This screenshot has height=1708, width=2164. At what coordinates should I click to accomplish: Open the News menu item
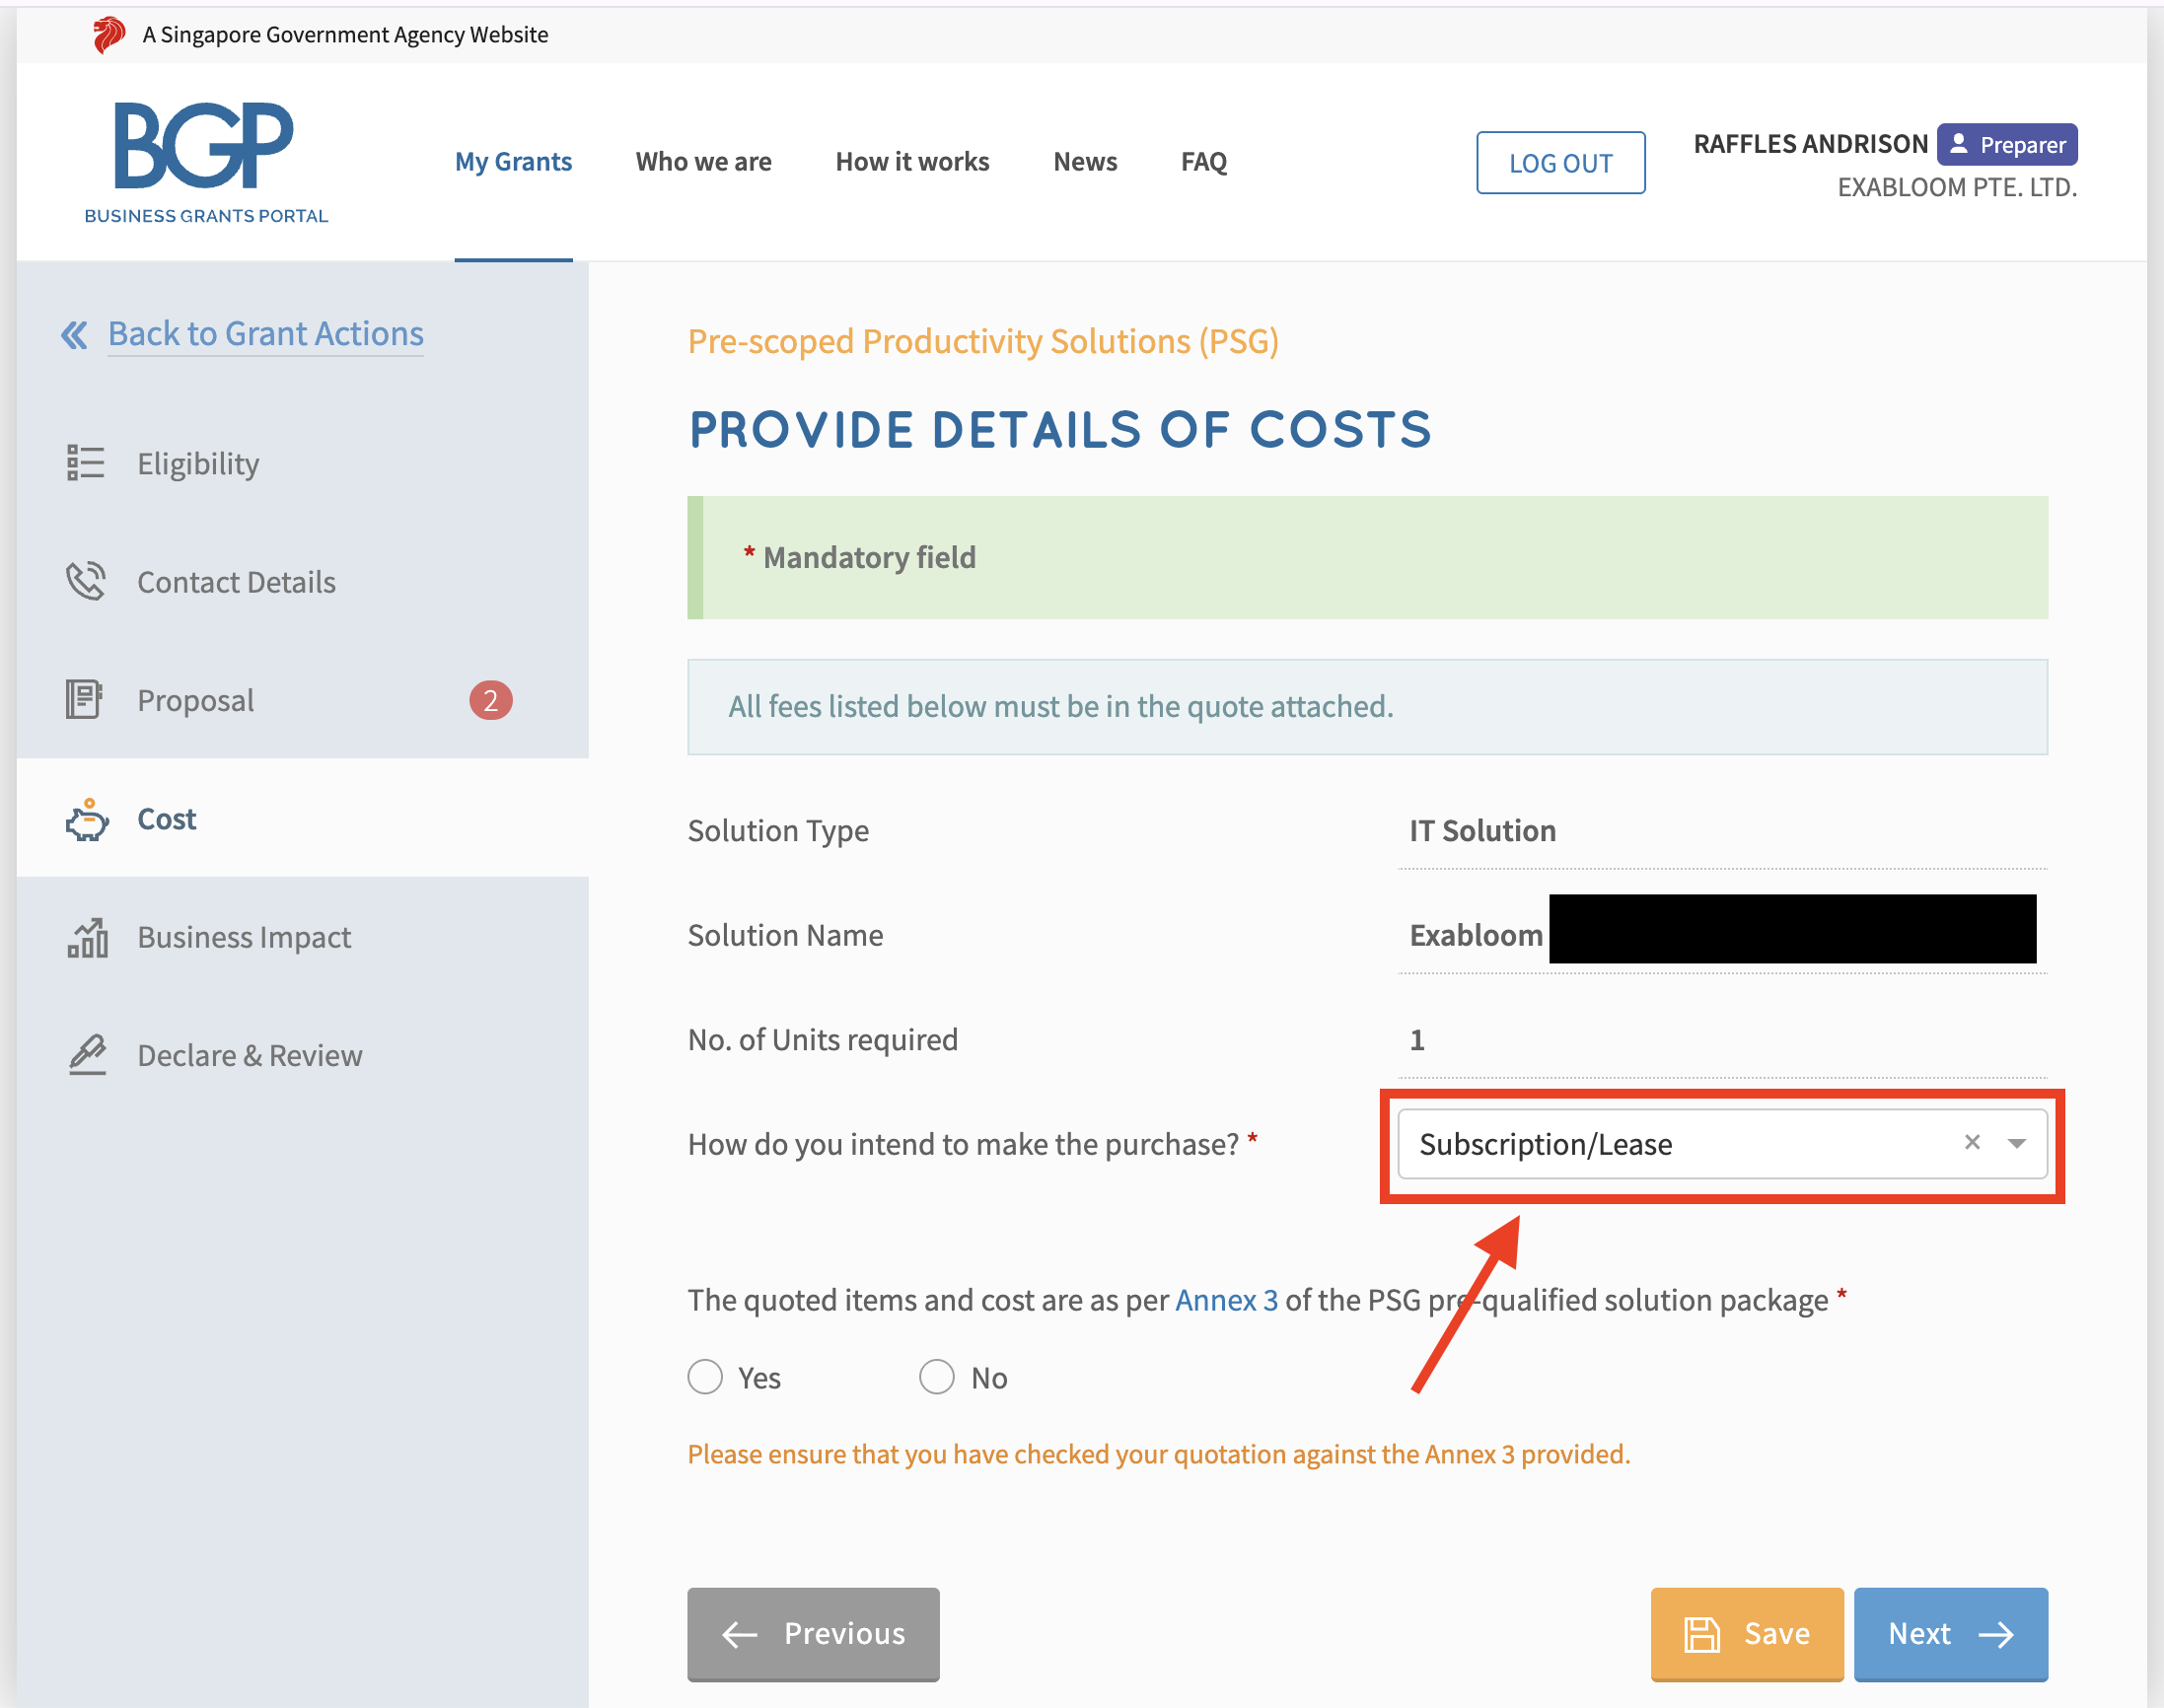point(1085,162)
